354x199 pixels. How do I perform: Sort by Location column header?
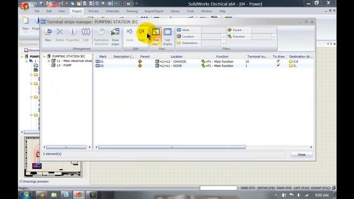tap(176, 56)
